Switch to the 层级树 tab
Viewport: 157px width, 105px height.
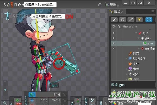(x=117, y=12)
